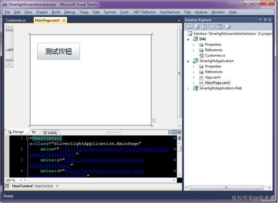Viewport: 278px width, 203px height.
Task: Open the Analyze menu
Action: click(201, 12)
